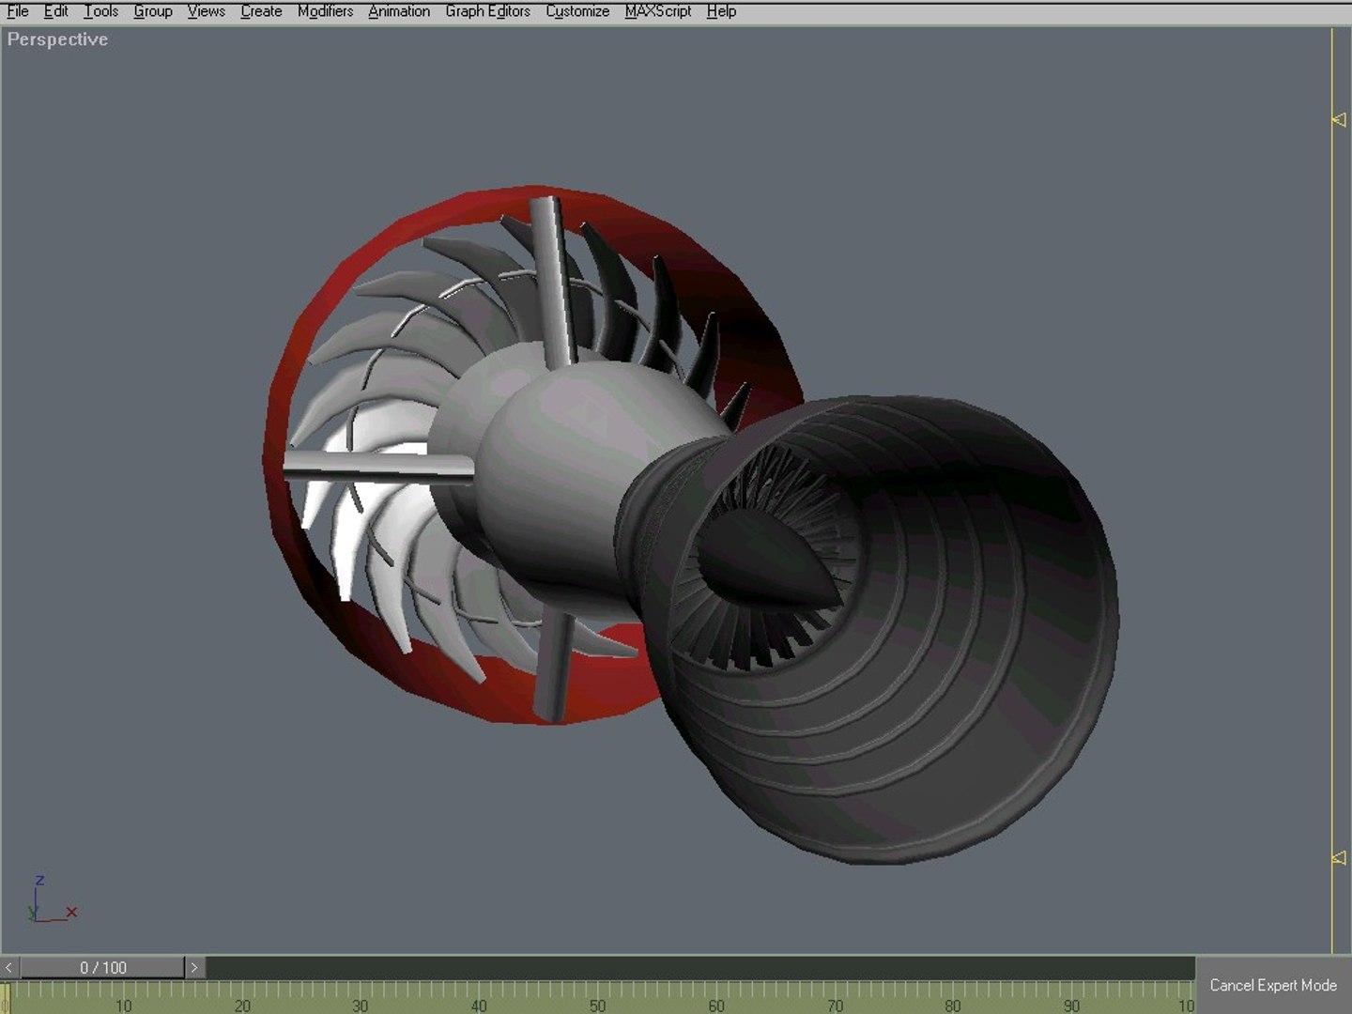The width and height of the screenshot is (1352, 1014).
Task: Click the upper yellow triangle marker on right edge
Action: point(1339,119)
